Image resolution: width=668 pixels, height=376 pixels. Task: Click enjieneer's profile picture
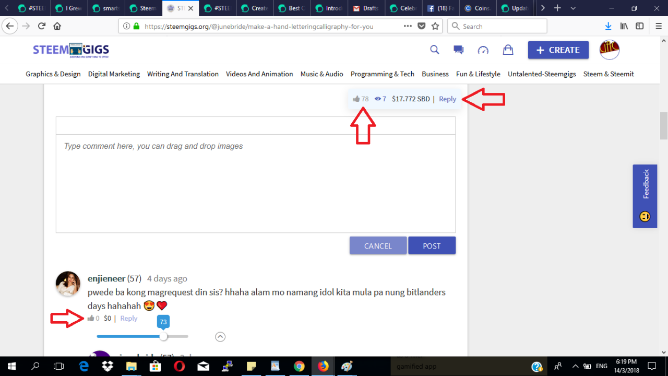(68, 284)
